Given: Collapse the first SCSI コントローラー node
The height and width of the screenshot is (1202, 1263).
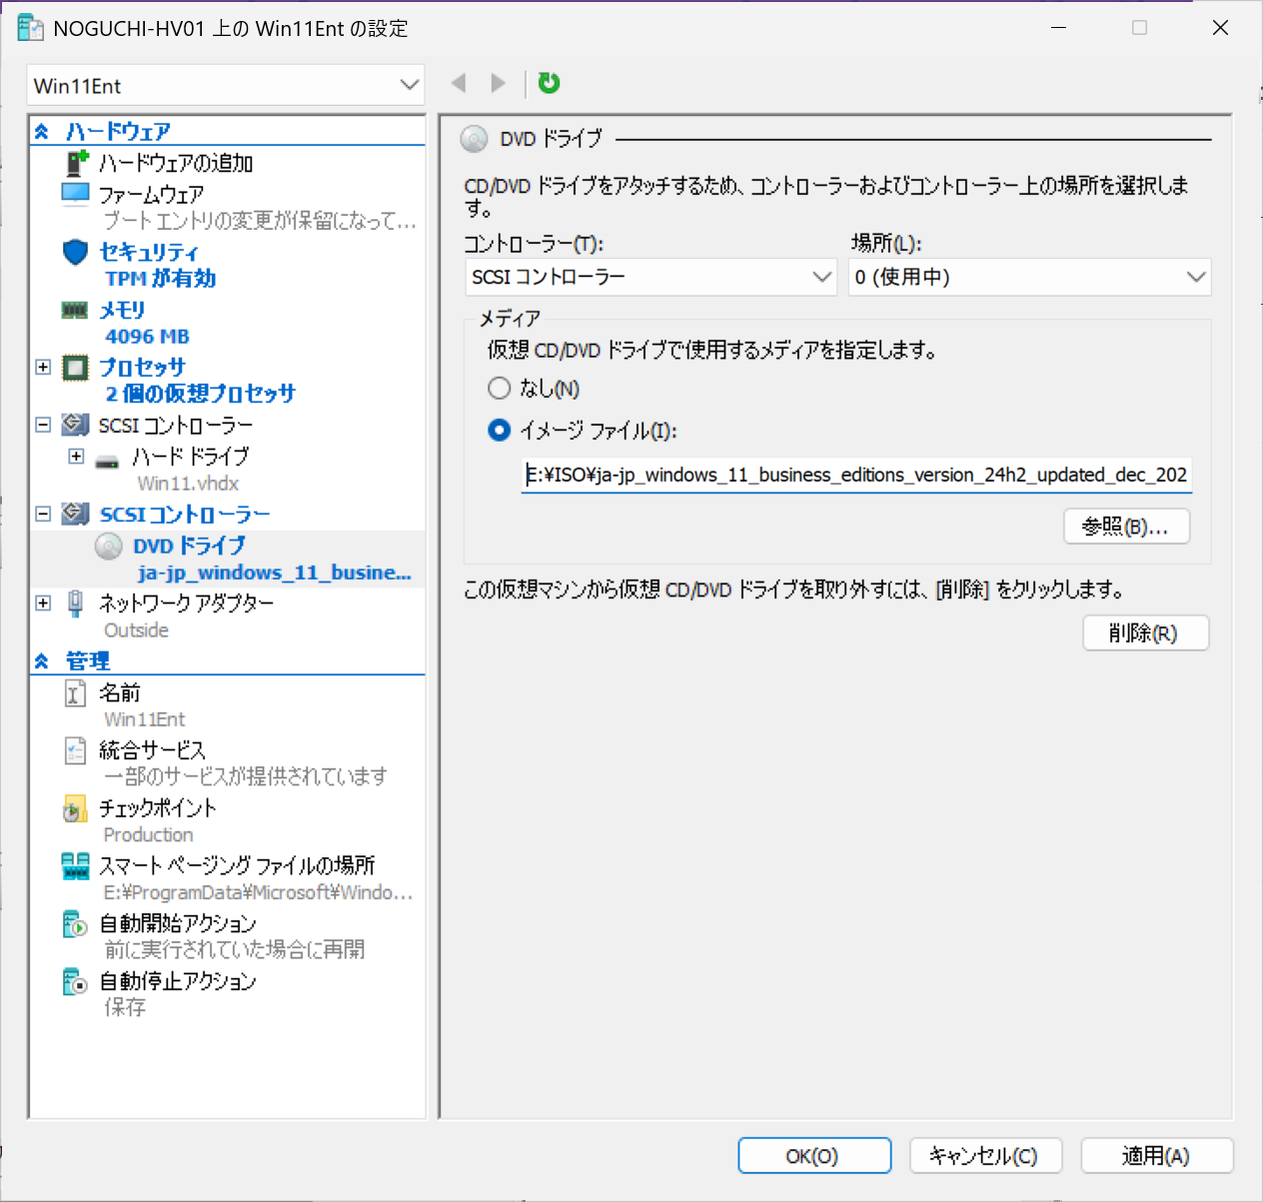Looking at the screenshot, I should click(43, 425).
